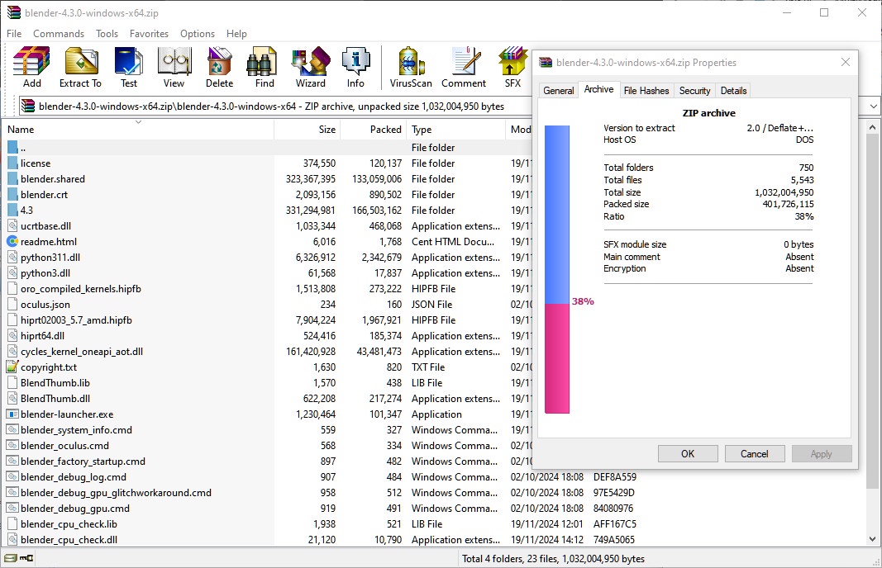Switch to the Details tab
The height and width of the screenshot is (568, 882).
point(733,91)
